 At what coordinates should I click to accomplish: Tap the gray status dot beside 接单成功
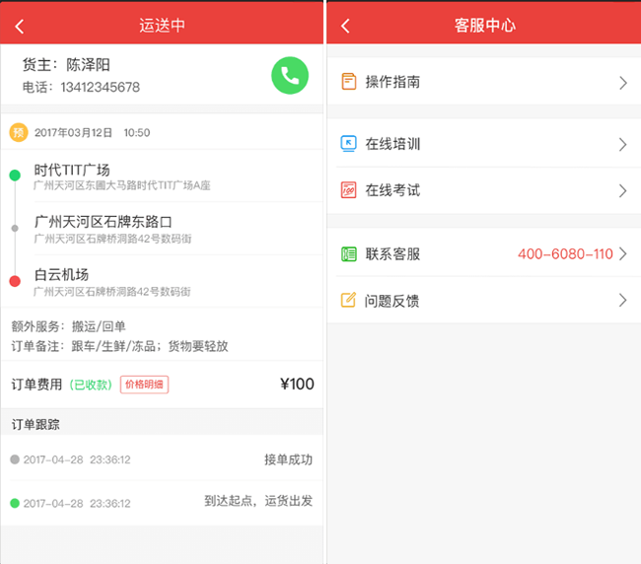(x=15, y=459)
